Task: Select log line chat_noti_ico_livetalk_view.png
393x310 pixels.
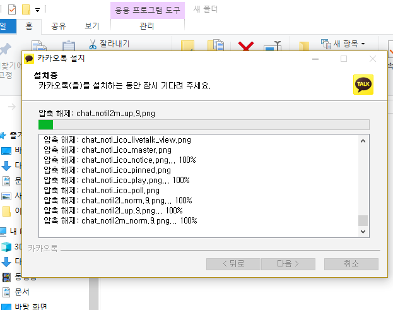Action: [117, 140]
